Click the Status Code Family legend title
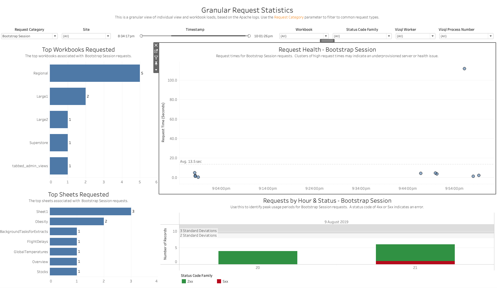The width and height of the screenshot is (497, 288). pyautogui.click(x=196, y=276)
